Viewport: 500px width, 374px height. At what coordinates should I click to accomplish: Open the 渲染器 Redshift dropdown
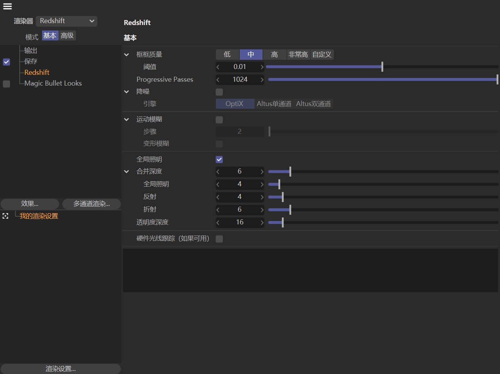66,21
